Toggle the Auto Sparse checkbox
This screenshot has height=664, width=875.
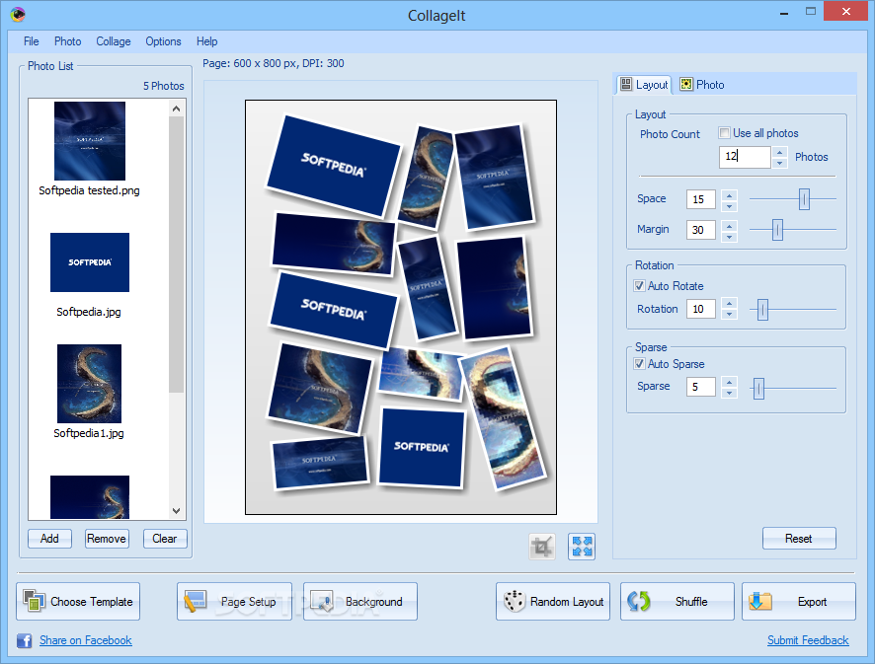640,364
